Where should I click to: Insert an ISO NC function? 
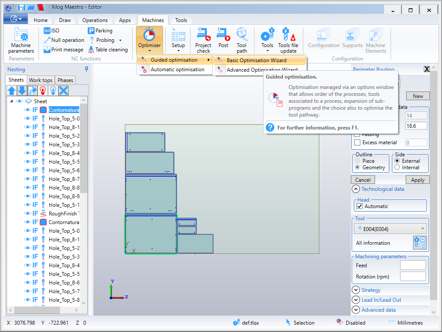51,30
